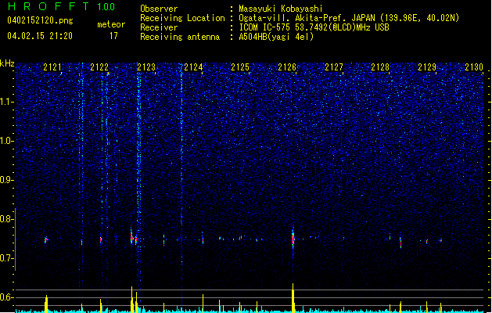Click the 0.9 kHz axis label
Screen dimensions: 492x313
(x=7, y=180)
